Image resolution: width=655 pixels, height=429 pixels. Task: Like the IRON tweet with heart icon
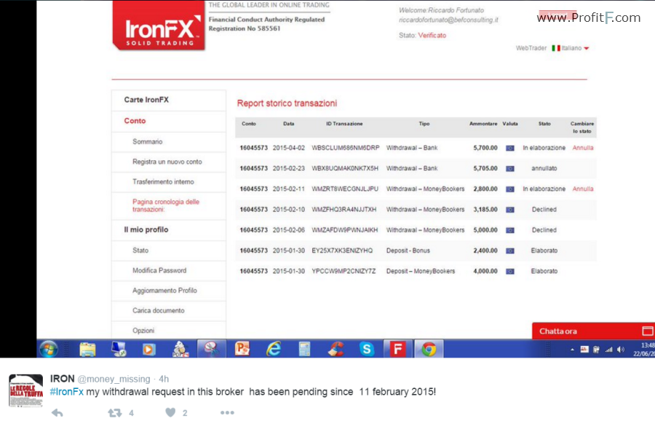click(170, 413)
